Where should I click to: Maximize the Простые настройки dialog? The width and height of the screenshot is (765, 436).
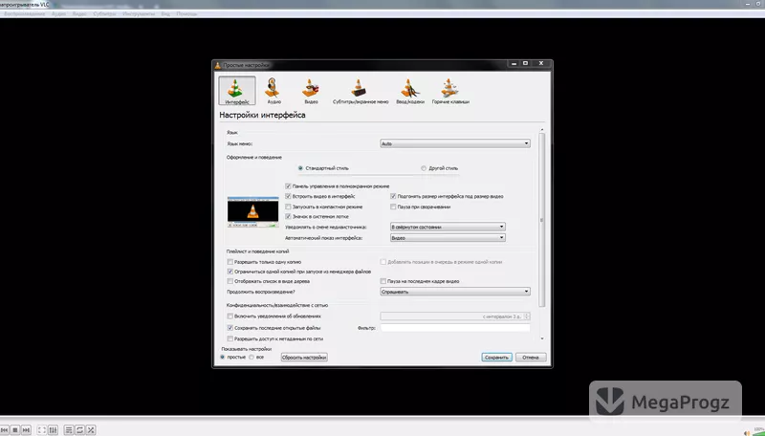click(x=525, y=63)
